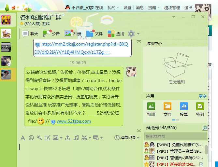The height and width of the screenshot is (167, 218).
Task: Expand the dropdown arrow next to gear icon
Action: pos(138,34)
